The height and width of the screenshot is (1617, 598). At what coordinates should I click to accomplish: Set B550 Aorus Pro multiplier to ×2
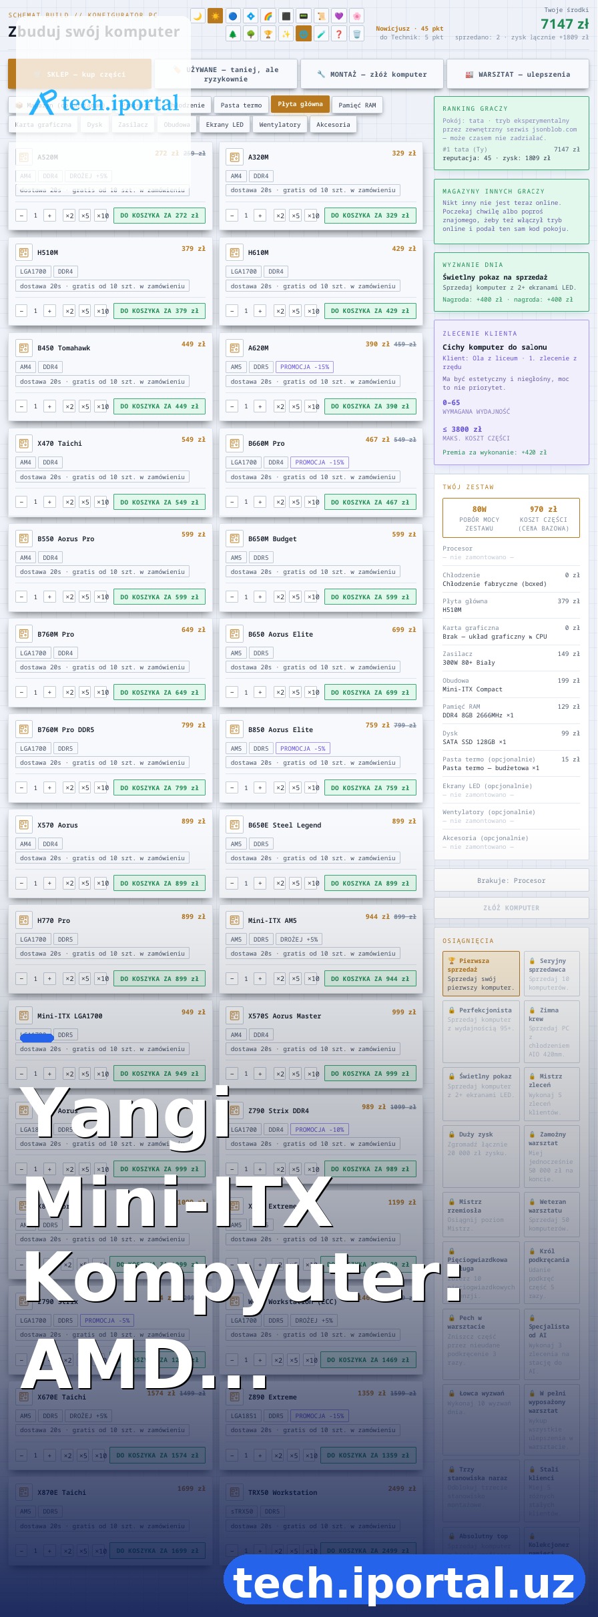coord(69,597)
